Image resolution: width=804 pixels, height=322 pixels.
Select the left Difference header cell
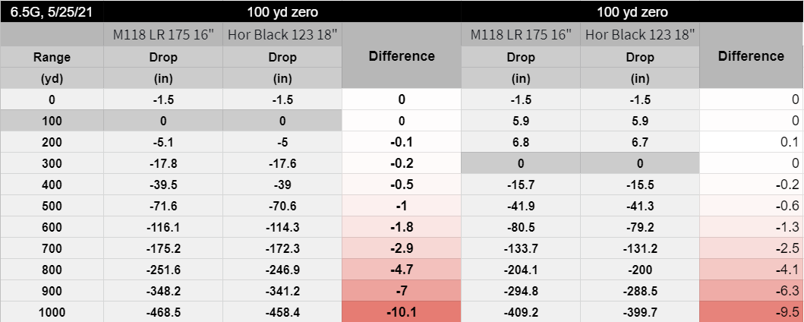pyautogui.click(x=402, y=56)
